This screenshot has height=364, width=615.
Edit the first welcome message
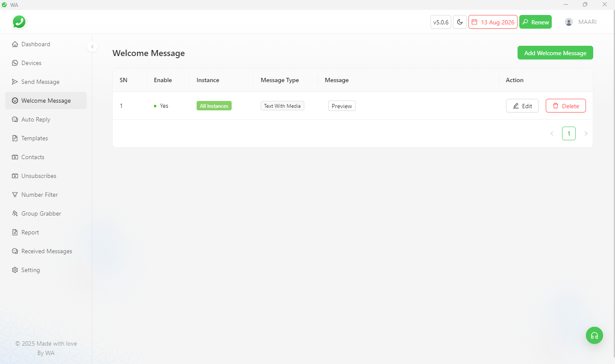pos(522,106)
